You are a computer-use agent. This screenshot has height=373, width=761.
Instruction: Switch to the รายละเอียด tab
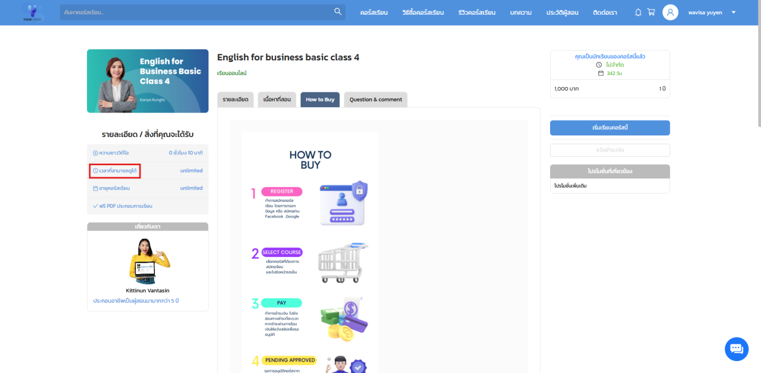[235, 100]
